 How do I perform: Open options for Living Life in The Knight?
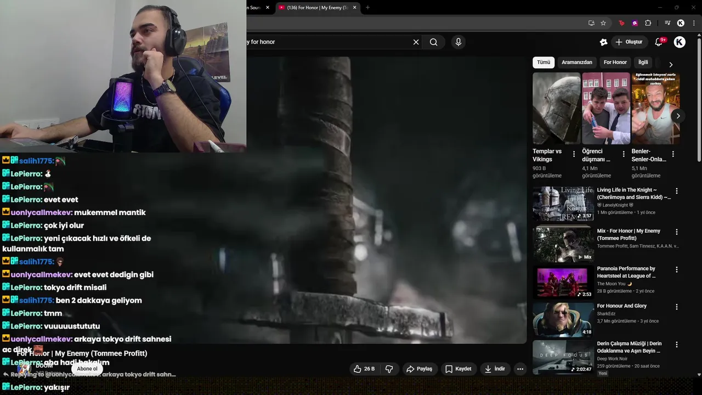(676, 191)
